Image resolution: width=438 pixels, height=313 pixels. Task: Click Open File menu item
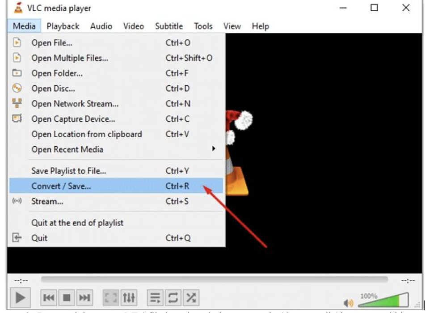click(x=51, y=43)
